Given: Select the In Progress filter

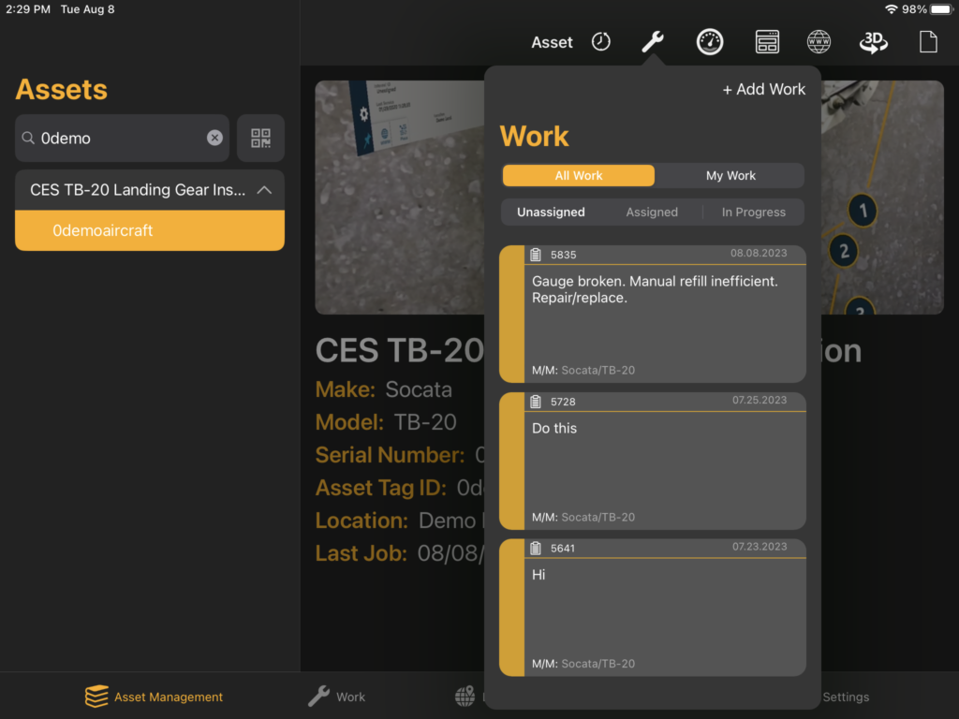Looking at the screenshot, I should click(753, 212).
